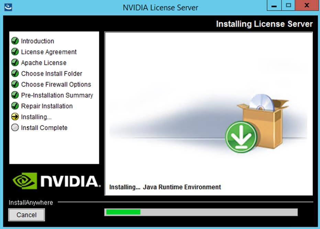Image resolution: width=320 pixels, height=229 pixels.
Task: Click the gray circle beside Install Complete
Action: [x=15, y=127]
